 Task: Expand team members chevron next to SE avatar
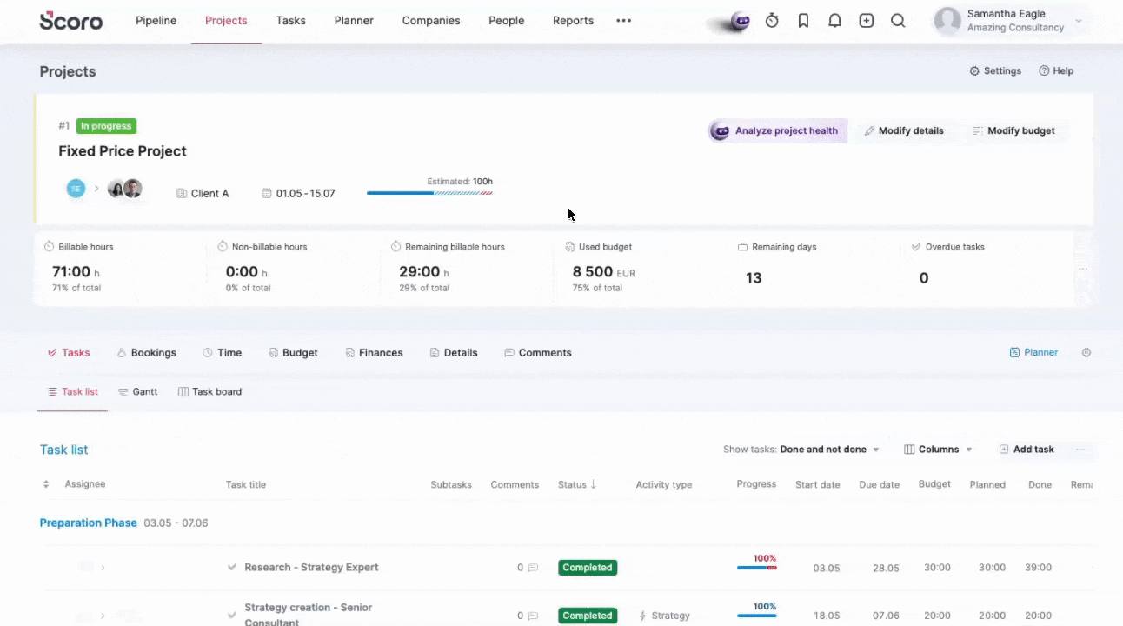(x=96, y=189)
